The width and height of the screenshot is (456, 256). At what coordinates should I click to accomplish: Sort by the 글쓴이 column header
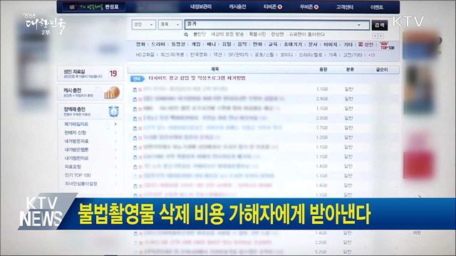click(x=382, y=70)
